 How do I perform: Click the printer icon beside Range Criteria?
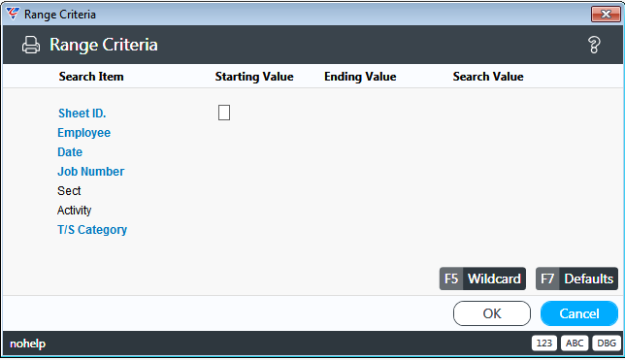click(31, 45)
